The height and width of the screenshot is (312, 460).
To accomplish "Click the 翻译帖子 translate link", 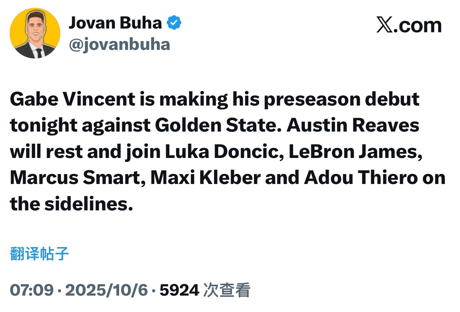I will [39, 254].
